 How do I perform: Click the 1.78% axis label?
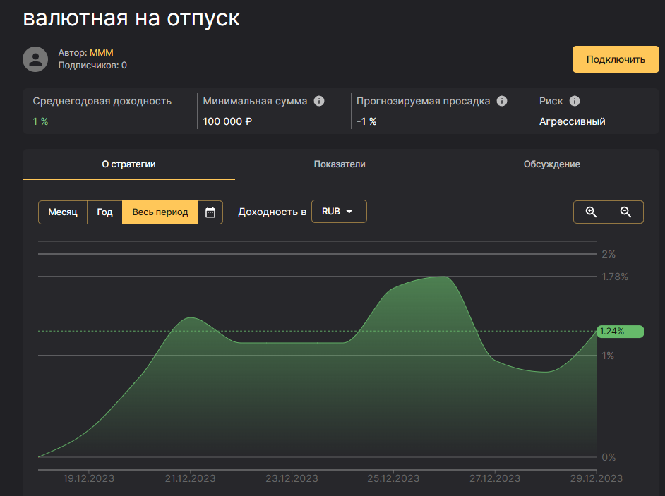pos(615,277)
